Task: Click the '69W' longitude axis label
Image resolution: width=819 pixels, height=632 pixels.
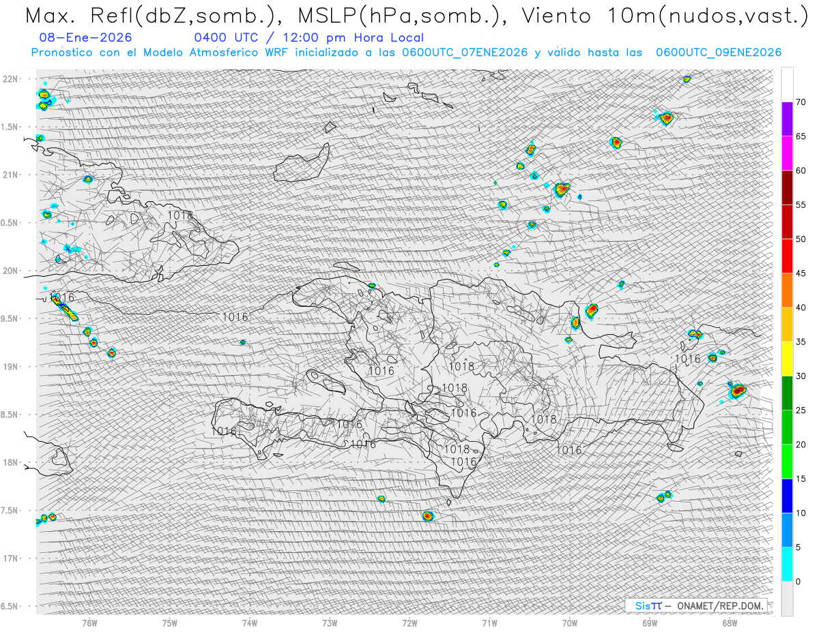Action: (650, 622)
